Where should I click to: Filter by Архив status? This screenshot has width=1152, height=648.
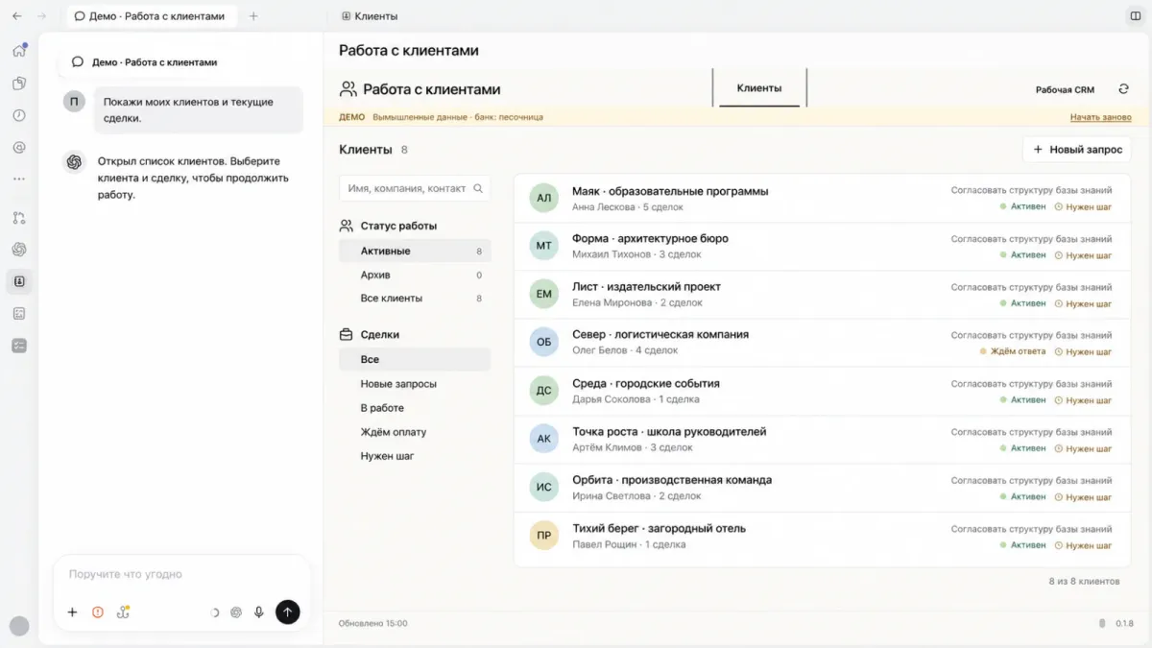click(x=415, y=275)
